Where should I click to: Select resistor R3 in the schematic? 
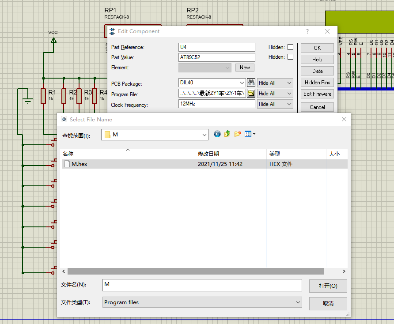tap(79, 96)
